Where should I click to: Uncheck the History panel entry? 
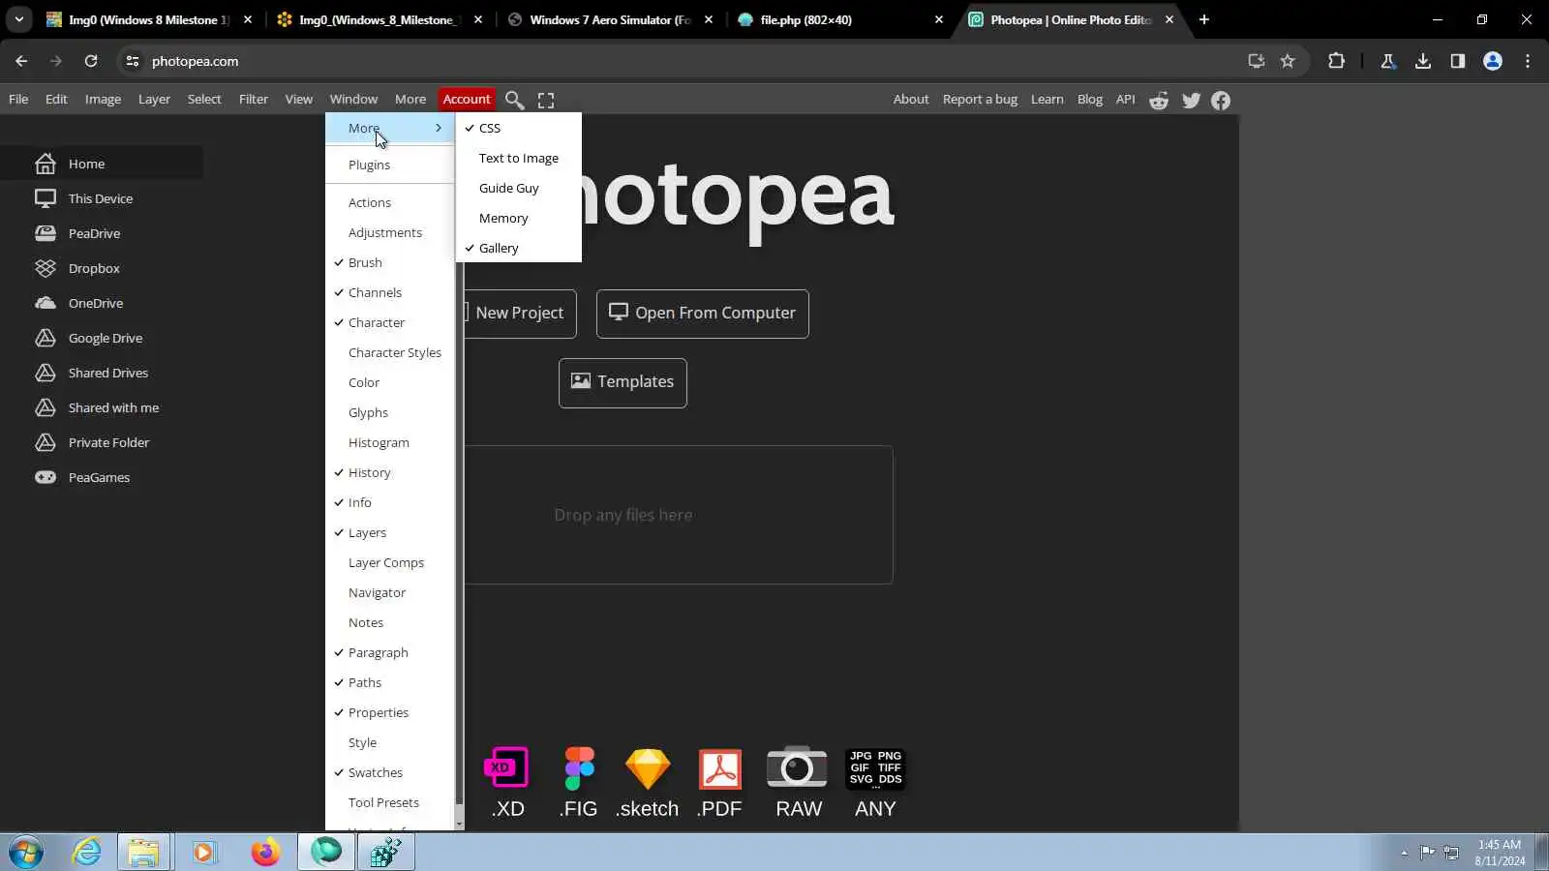(390, 472)
